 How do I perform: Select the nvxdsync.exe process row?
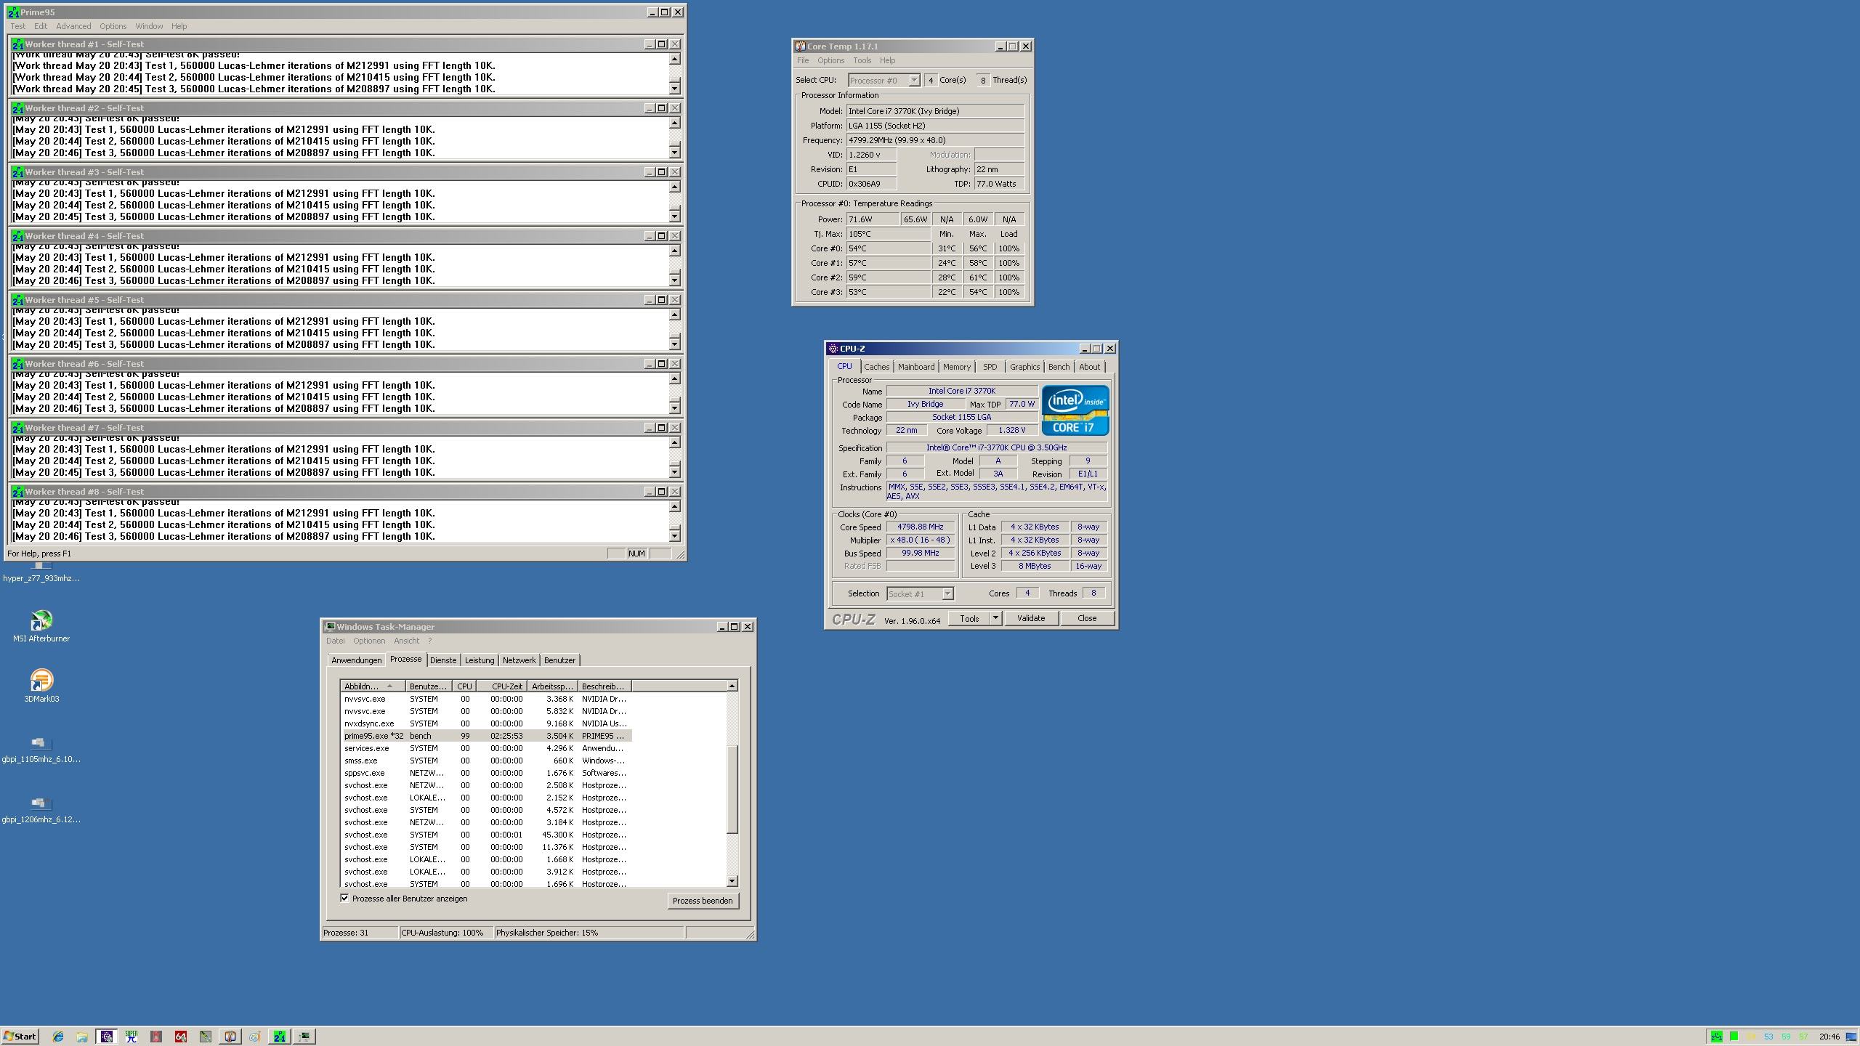(486, 723)
